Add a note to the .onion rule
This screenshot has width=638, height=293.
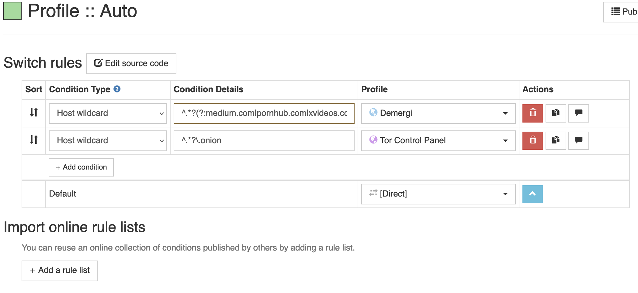click(x=578, y=140)
